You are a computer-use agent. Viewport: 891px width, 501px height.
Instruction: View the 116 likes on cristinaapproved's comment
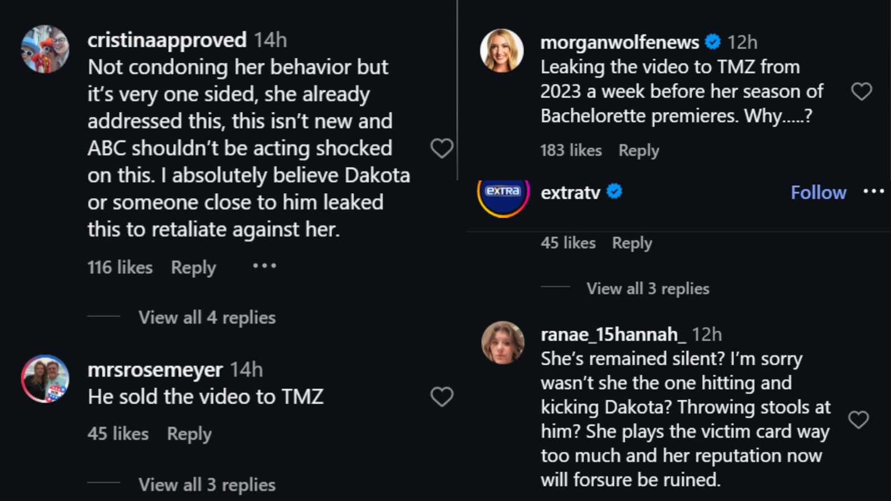click(x=120, y=267)
